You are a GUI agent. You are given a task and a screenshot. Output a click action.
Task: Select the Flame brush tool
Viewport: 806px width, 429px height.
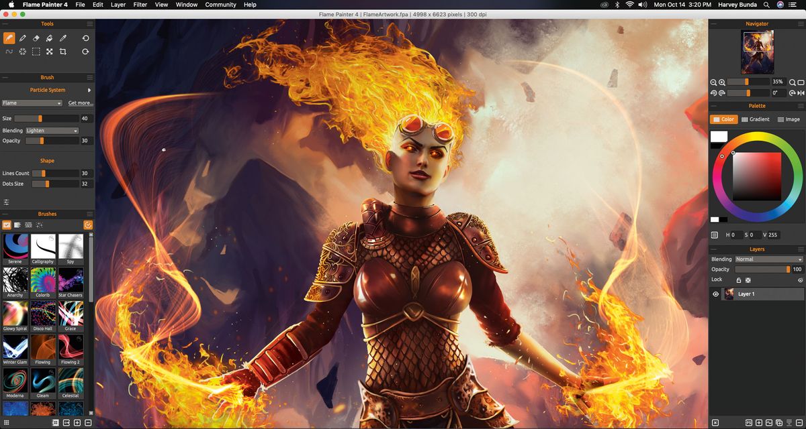coord(9,38)
